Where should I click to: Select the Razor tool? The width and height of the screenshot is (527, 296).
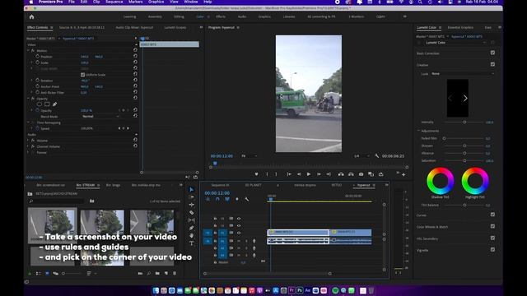point(192,212)
